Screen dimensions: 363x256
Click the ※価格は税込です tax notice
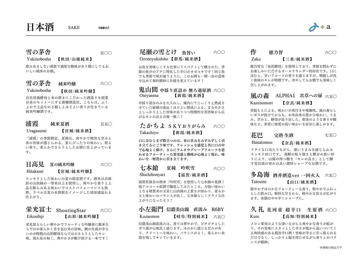(331, 247)
